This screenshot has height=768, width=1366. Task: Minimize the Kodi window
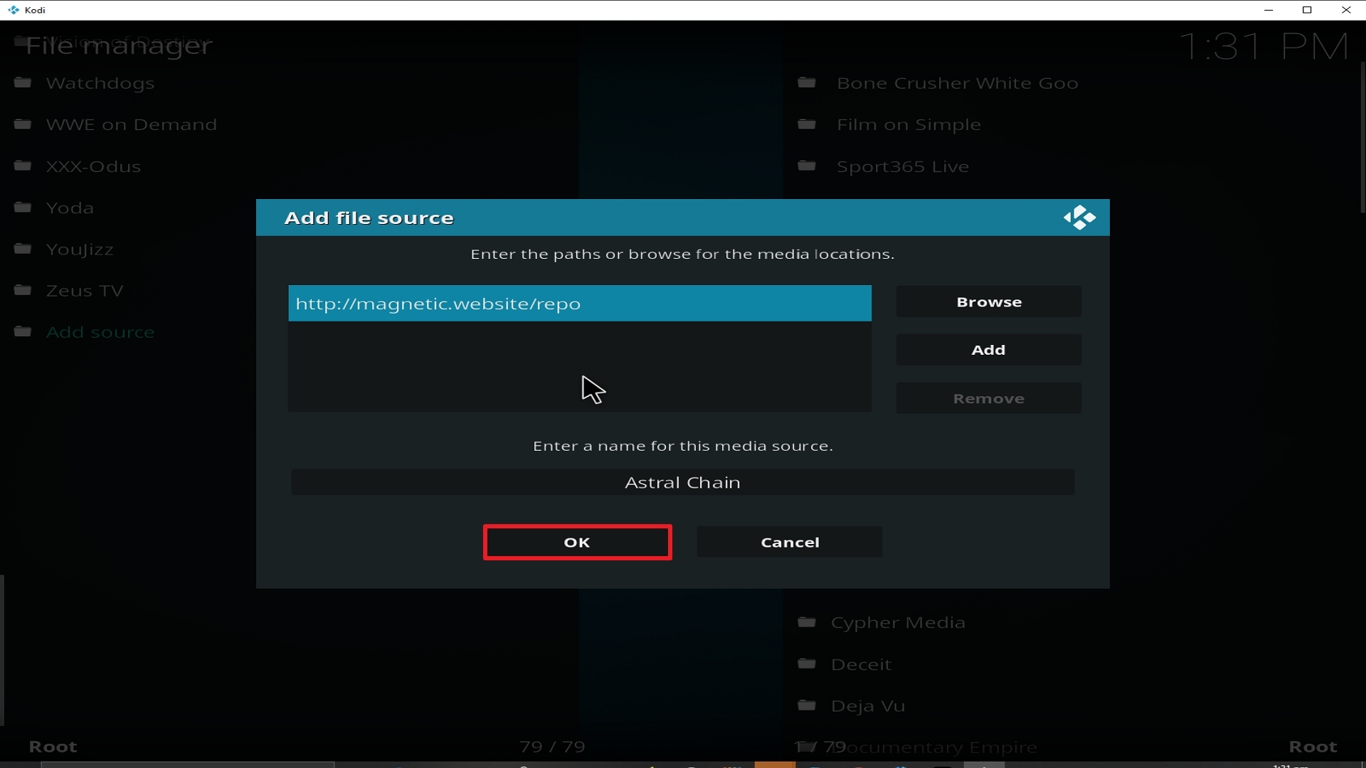pos(1269,10)
